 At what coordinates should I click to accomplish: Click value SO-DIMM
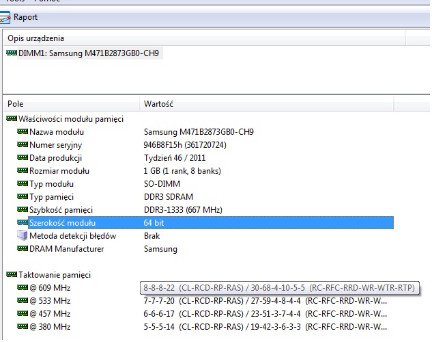click(x=162, y=184)
